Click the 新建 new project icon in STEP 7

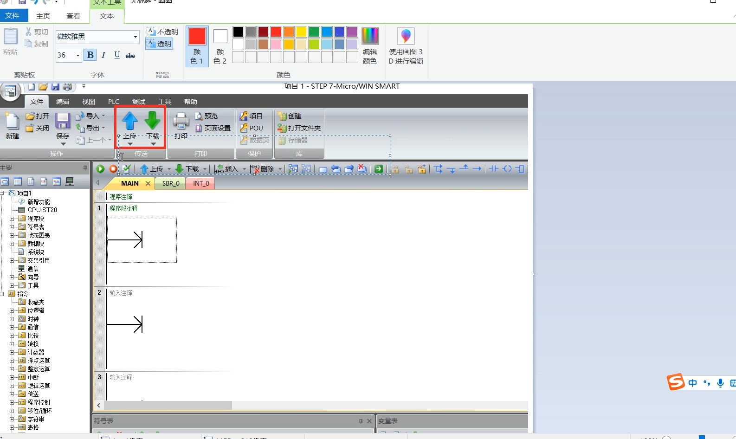pyautogui.click(x=12, y=122)
